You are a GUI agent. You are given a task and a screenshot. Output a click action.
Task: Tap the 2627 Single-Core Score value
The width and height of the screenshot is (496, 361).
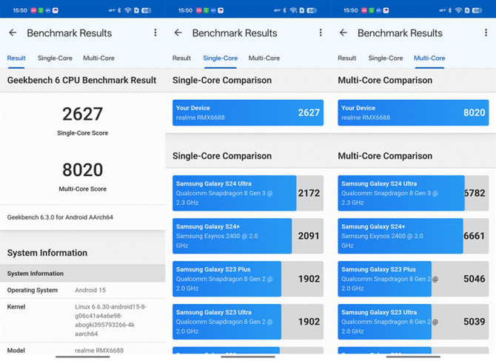pyautogui.click(x=83, y=114)
